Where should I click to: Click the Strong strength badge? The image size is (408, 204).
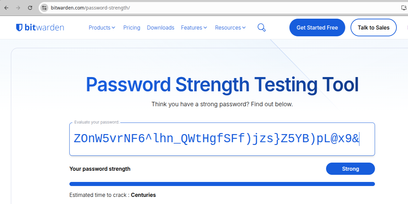click(351, 169)
